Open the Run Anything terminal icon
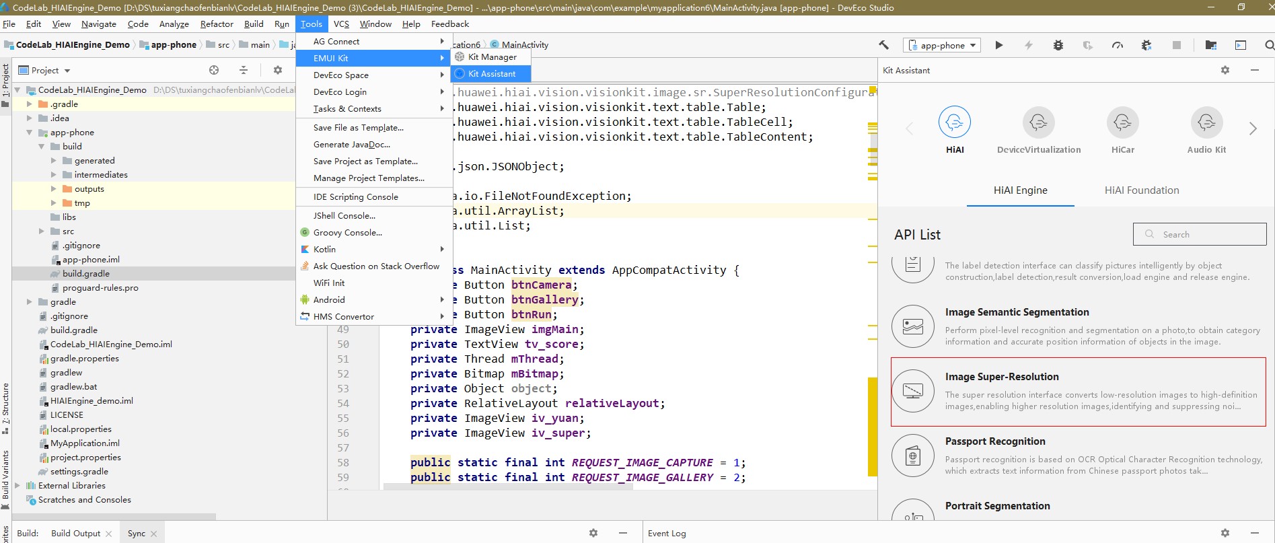This screenshot has width=1275, height=543. (x=1241, y=45)
